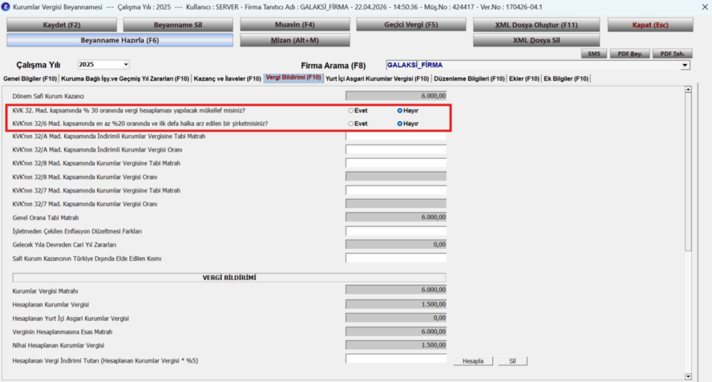The image size is (712, 382).
Task: Click İşletmeden Çekilen Enflasyon Düzeltmesi Farkları field
Action: pyautogui.click(x=396, y=231)
